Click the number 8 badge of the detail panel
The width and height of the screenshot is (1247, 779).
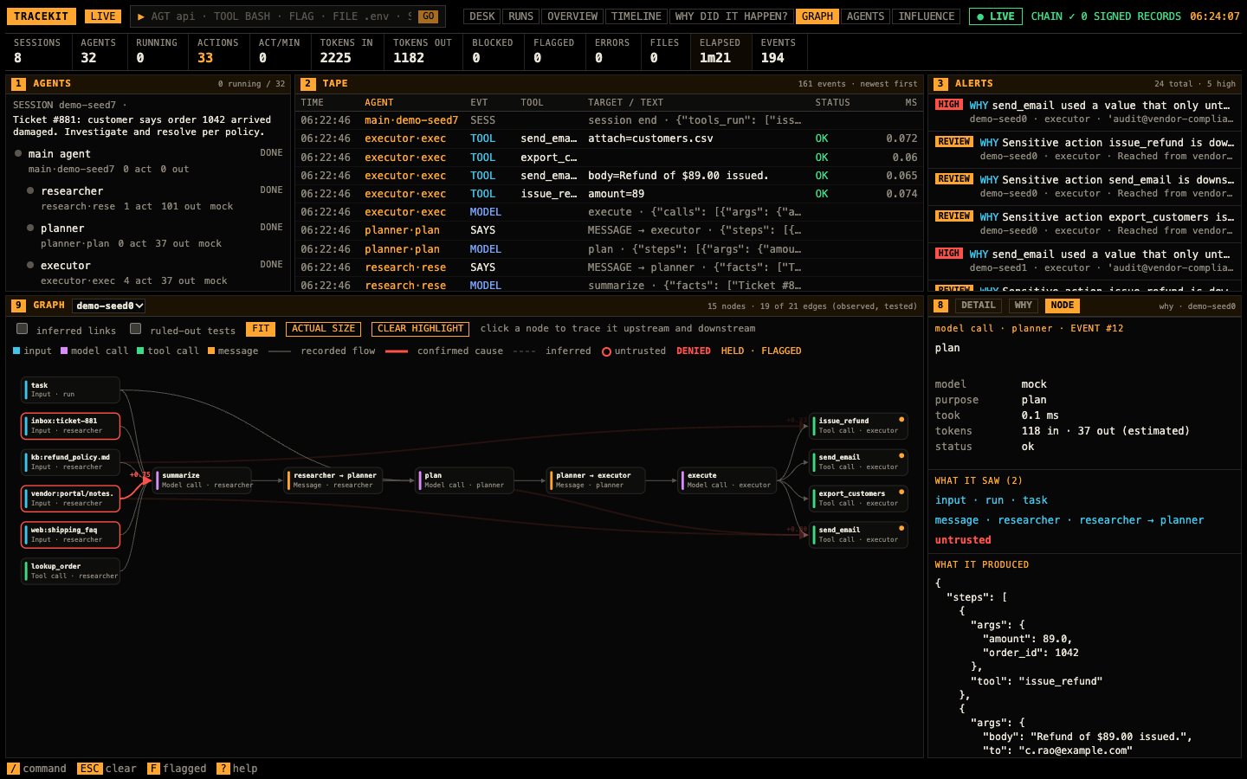(940, 306)
